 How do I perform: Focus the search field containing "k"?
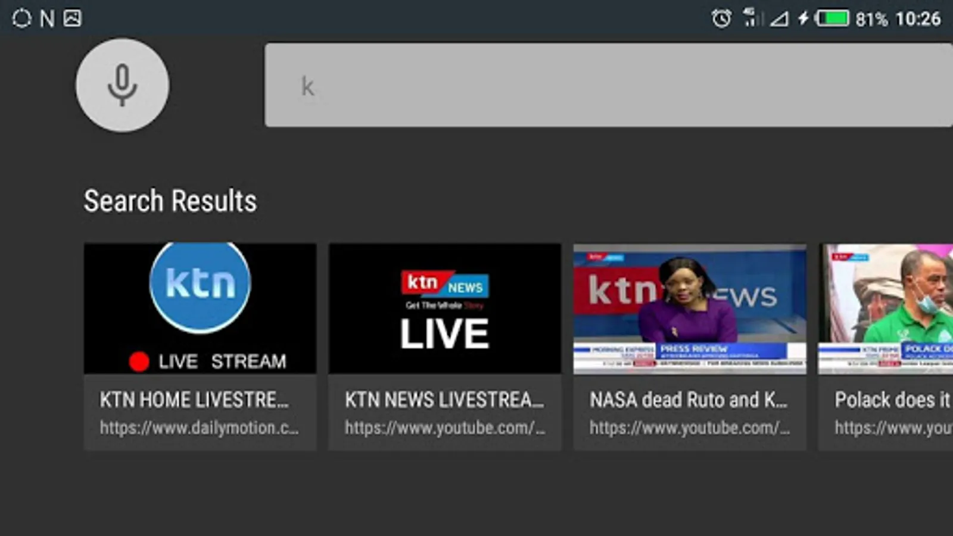pyautogui.click(x=609, y=85)
